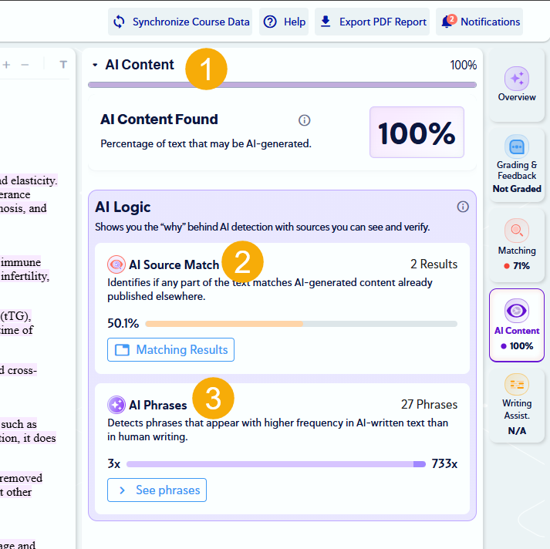
Task: Switch to Overview tab label
Action: coord(517,97)
